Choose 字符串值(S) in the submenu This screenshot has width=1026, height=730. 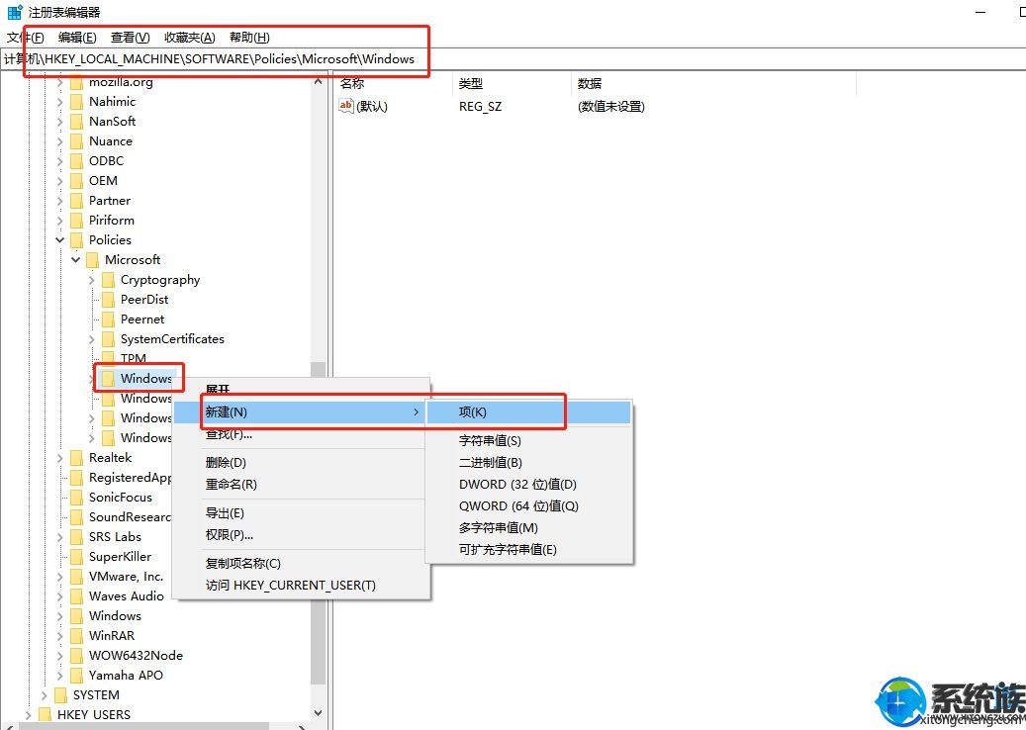[x=528, y=441]
